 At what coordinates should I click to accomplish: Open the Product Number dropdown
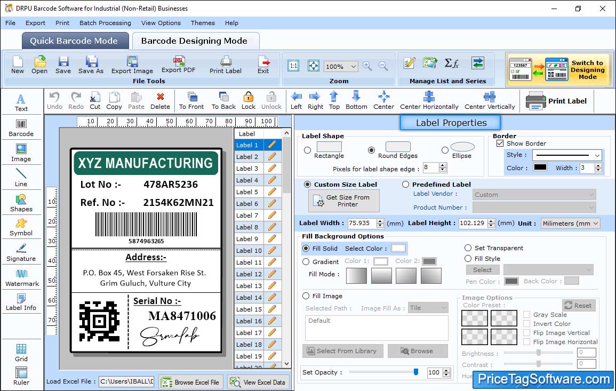pyautogui.click(x=534, y=208)
